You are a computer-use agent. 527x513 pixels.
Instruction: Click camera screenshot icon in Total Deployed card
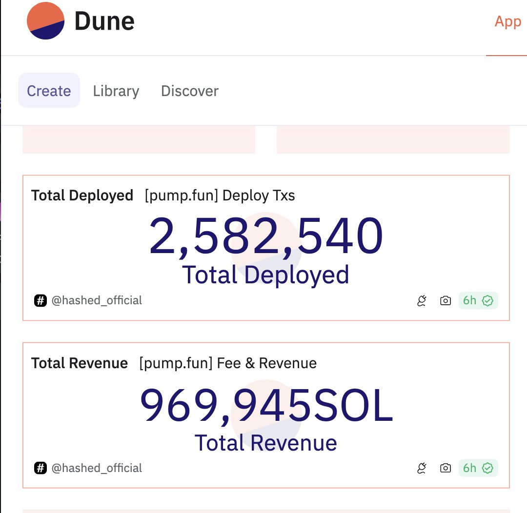point(446,300)
